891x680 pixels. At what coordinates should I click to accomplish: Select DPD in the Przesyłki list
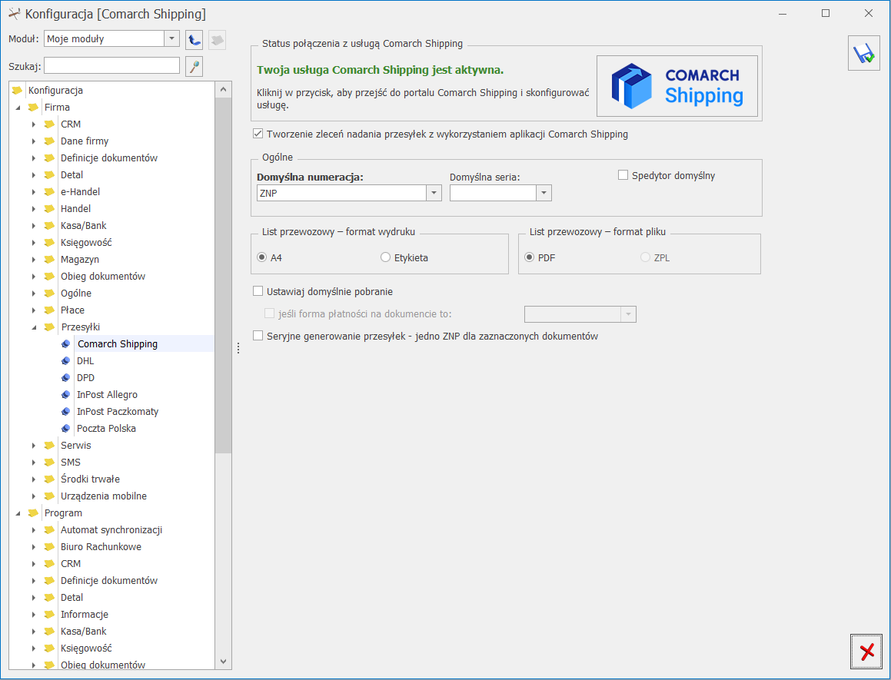pos(86,378)
